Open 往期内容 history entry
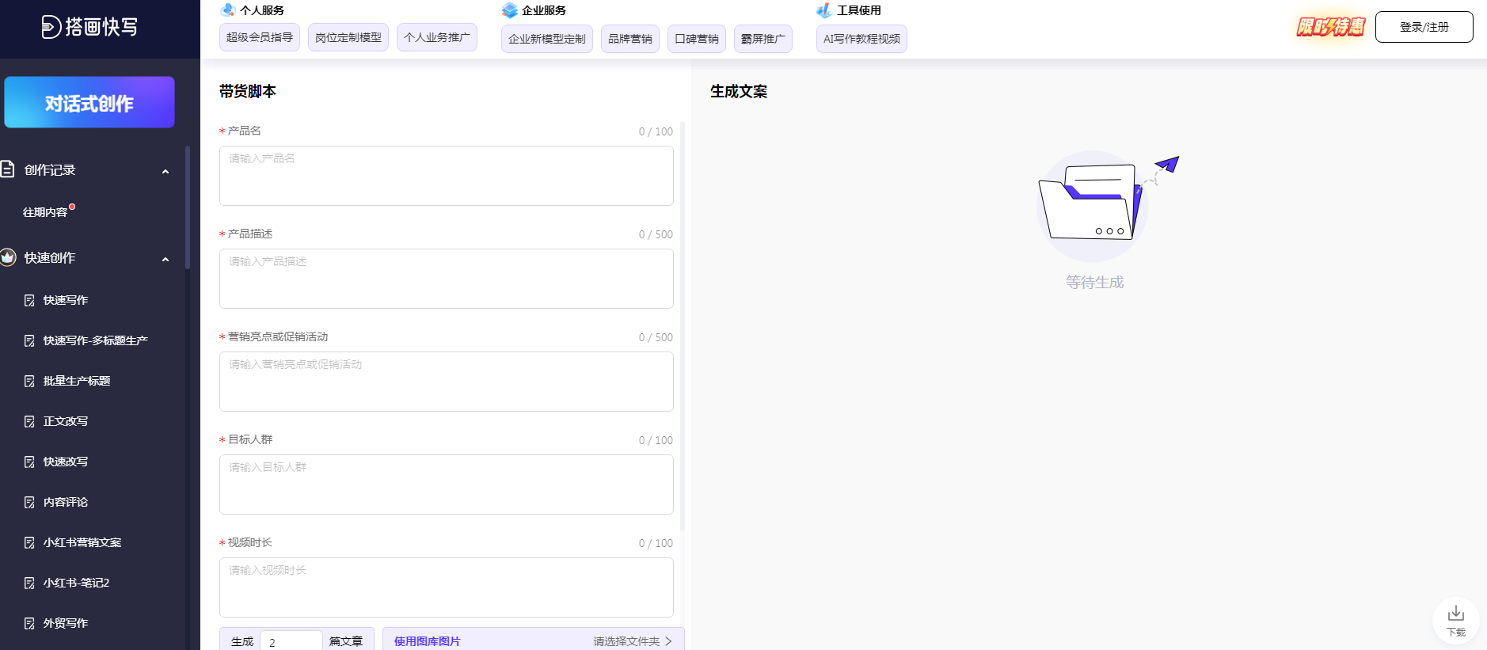 [x=45, y=212]
